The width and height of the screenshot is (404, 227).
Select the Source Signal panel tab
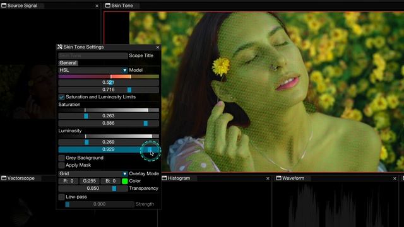22,6
